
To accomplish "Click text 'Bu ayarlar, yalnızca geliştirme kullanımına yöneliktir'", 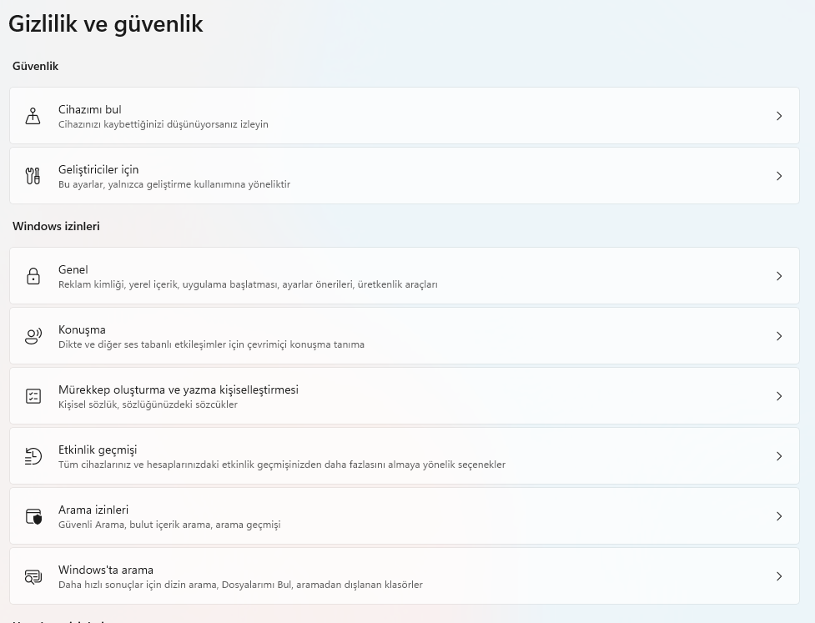I will pos(174,184).
